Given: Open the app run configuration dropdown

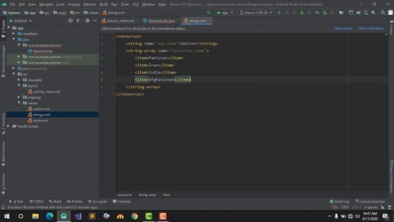Looking at the screenshot, I should 225,12.
